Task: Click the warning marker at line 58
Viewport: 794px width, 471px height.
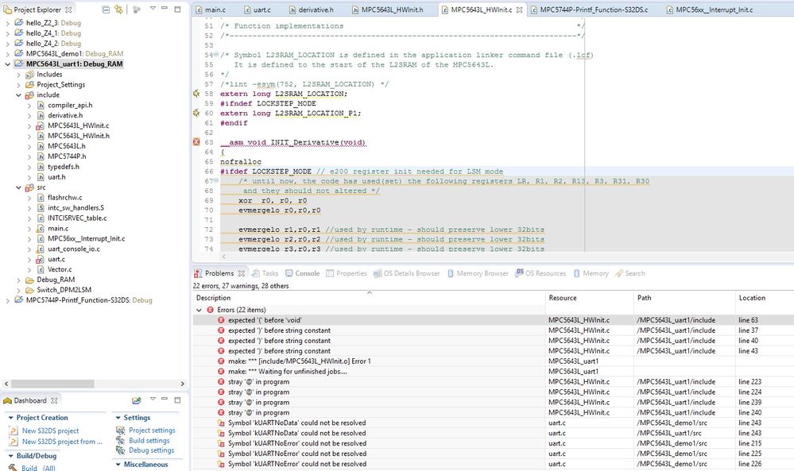Action: [196, 94]
